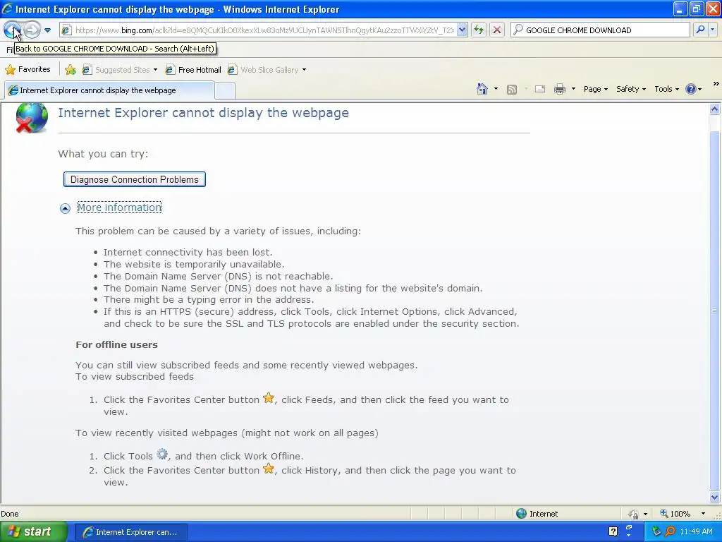
Task: Click the Read Mail envelope icon
Action: 540,89
